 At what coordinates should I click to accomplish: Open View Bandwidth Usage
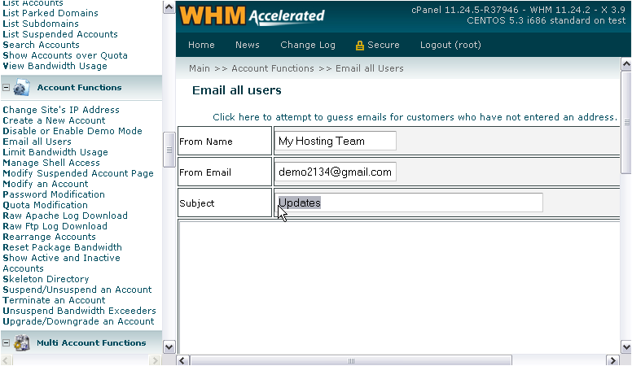point(55,66)
